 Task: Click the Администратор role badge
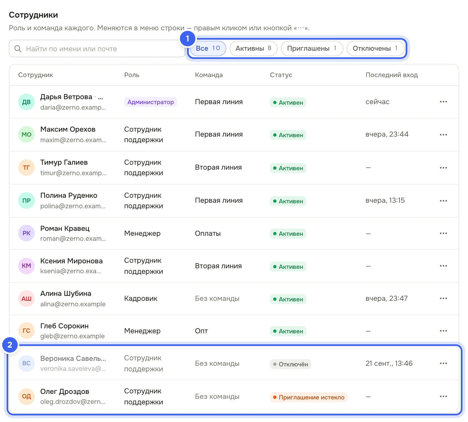click(x=151, y=102)
